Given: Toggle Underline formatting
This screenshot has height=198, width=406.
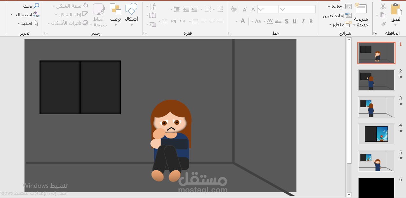Looking at the screenshot, I should pyautogui.click(x=294, y=21).
